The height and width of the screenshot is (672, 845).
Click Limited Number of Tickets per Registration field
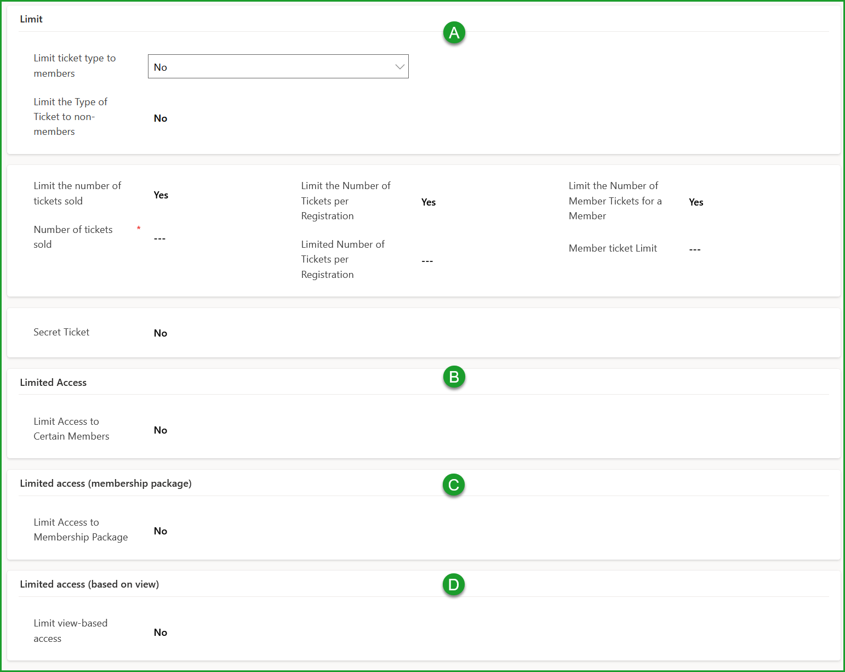click(x=427, y=261)
